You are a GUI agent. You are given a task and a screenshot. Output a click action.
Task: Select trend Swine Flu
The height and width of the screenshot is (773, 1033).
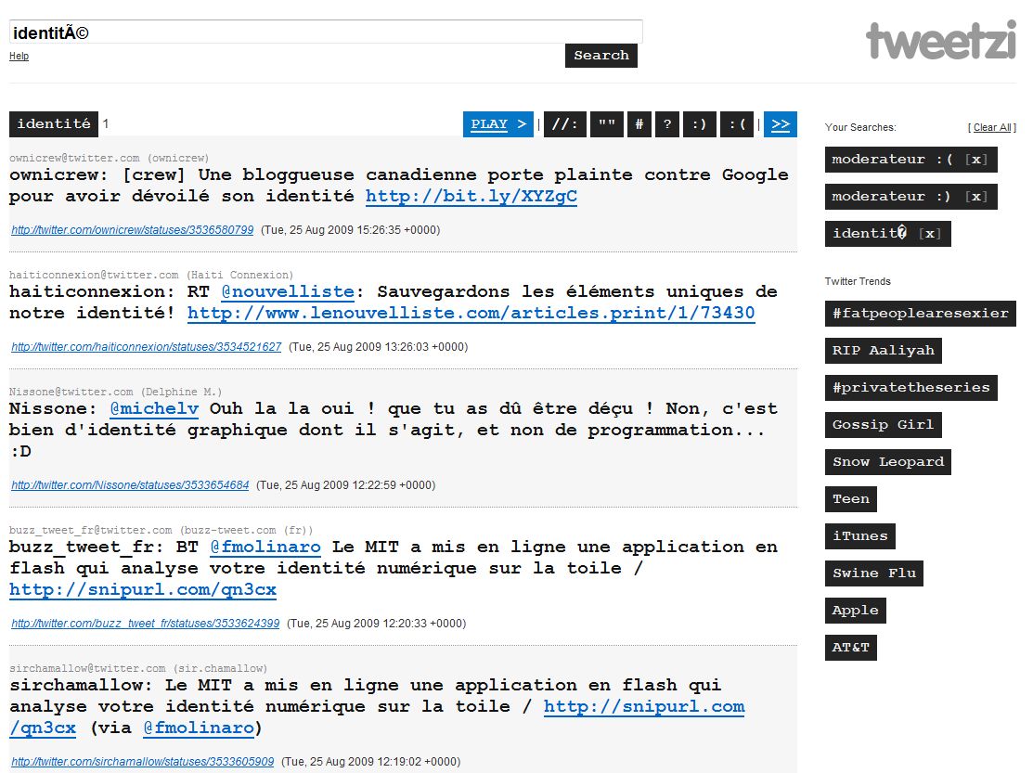tap(873, 573)
